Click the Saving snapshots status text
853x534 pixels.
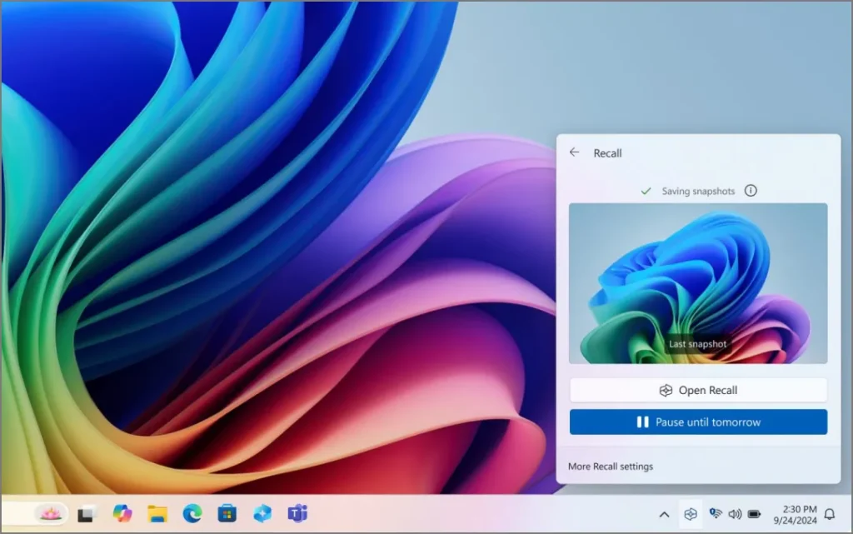coord(698,191)
